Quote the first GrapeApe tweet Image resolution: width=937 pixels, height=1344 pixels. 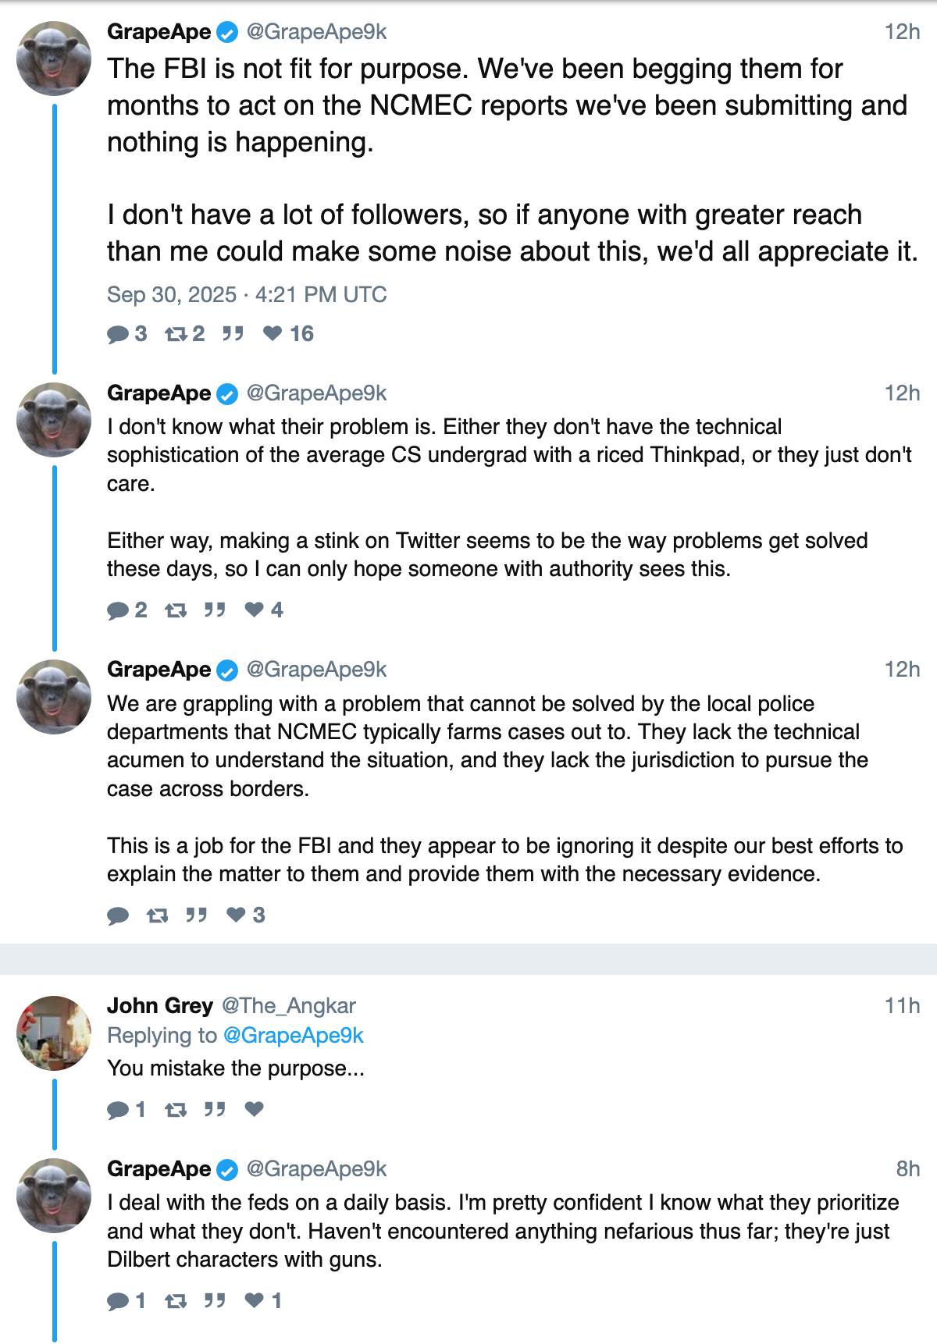tap(233, 335)
